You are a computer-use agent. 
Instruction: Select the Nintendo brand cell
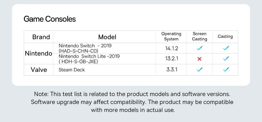point(39,53)
